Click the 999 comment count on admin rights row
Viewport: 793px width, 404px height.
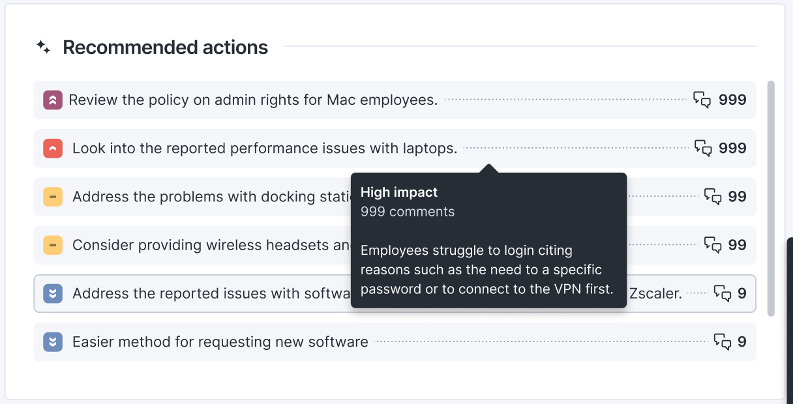pyautogui.click(x=732, y=100)
